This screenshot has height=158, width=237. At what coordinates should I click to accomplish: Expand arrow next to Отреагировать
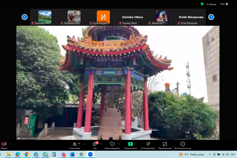pos(119,144)
